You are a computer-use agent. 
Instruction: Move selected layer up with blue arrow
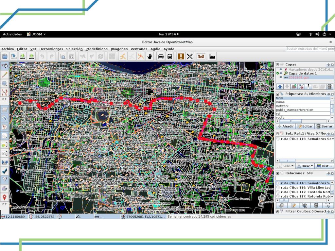pos(280,86)
